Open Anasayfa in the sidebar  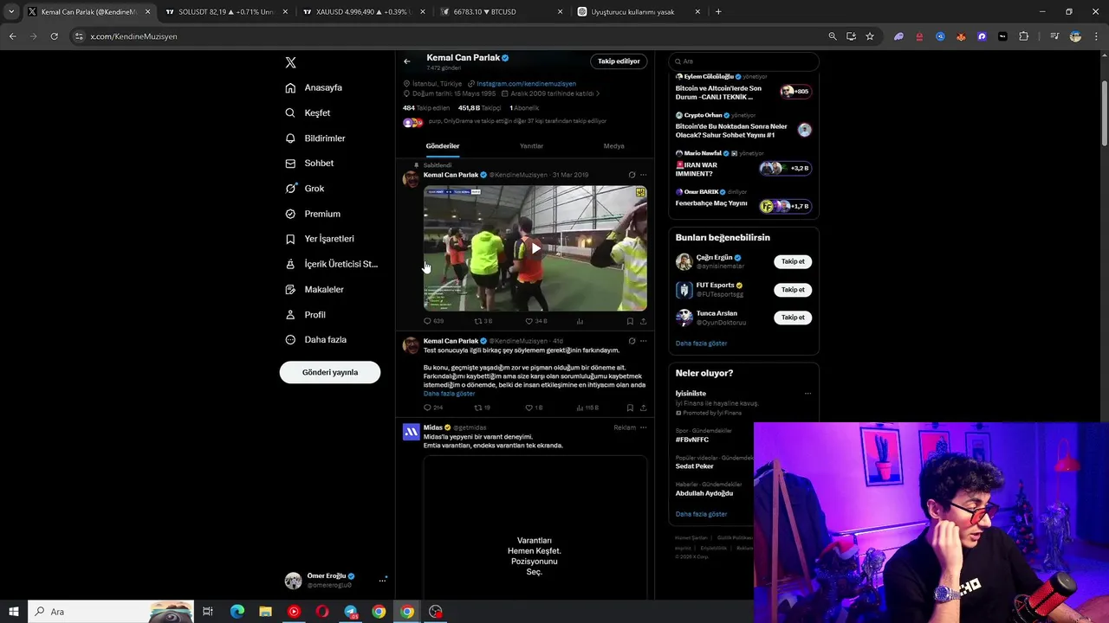tap(314, 87)
